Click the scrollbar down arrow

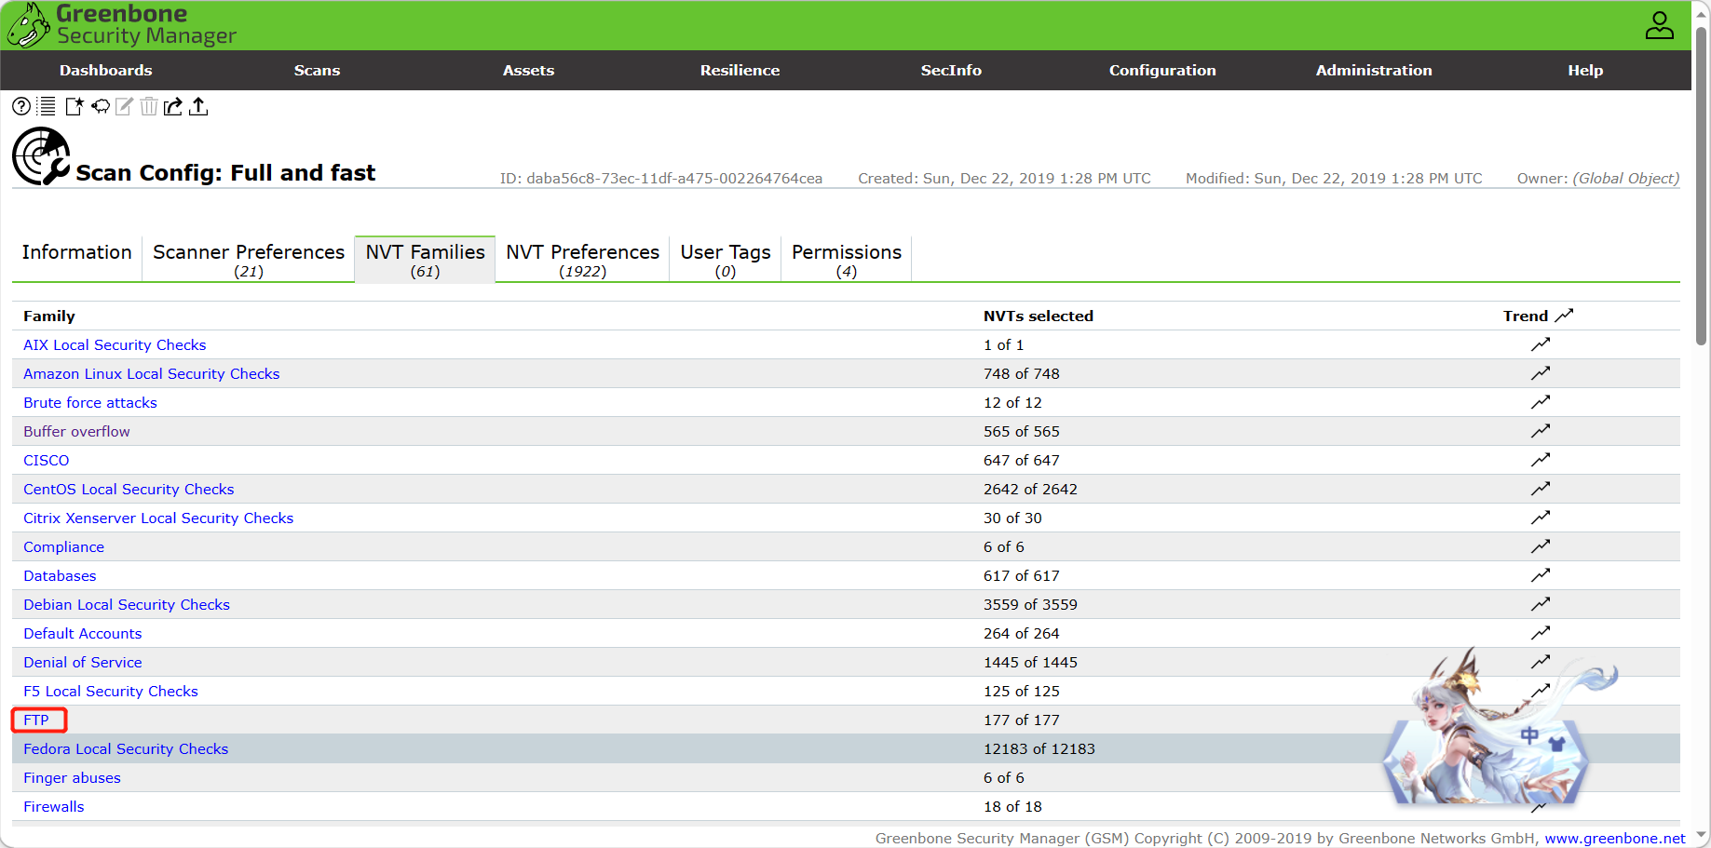pos(1702,836)
